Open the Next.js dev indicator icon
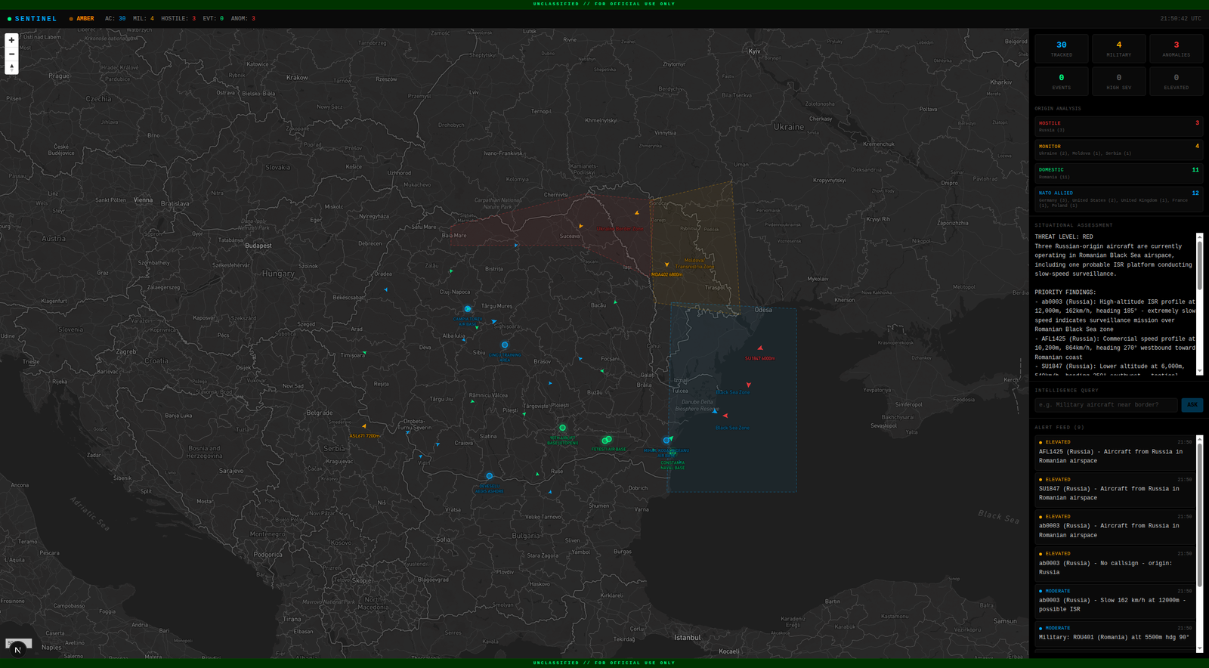 click(x=17, y=649)
